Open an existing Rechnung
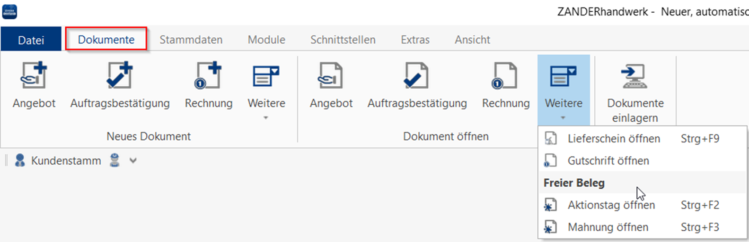749x242 pixels. click(505, 76)
